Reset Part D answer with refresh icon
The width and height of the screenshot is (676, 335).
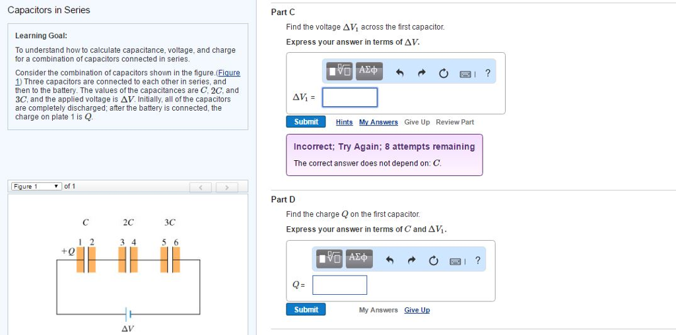point(433,260)
